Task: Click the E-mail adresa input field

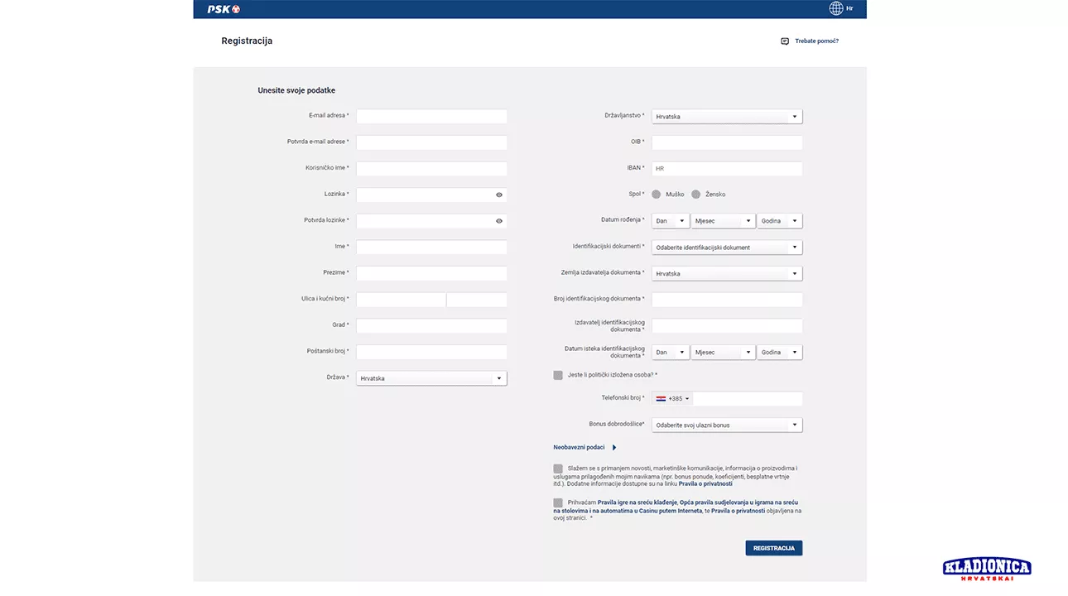Action: tap(431, 117)
